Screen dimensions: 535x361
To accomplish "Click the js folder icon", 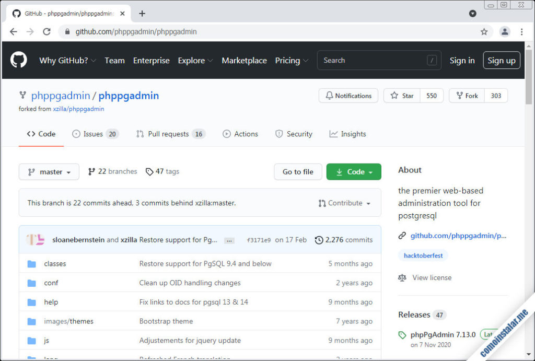I will coord(32,341).
